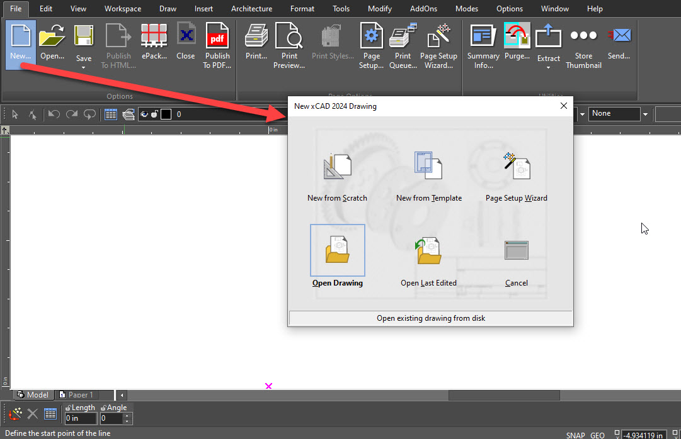Expand the Save dropdown arrow
The image size is (681, 439).
[83, 68]
